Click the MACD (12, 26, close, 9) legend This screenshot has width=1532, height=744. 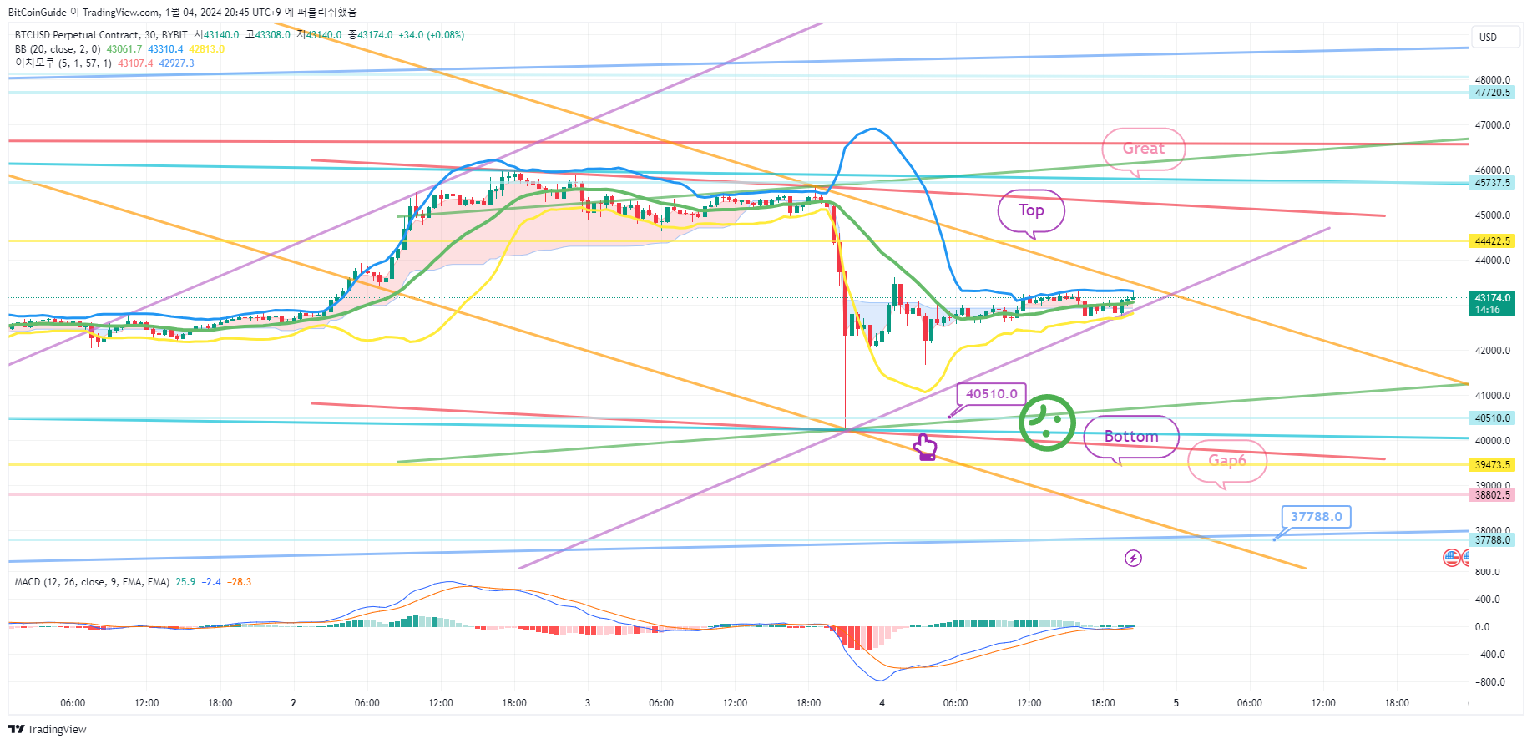point(92,582)
